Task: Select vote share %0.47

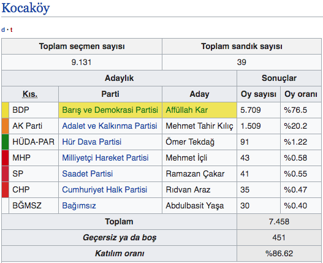Action: click(x=295, y=189)
